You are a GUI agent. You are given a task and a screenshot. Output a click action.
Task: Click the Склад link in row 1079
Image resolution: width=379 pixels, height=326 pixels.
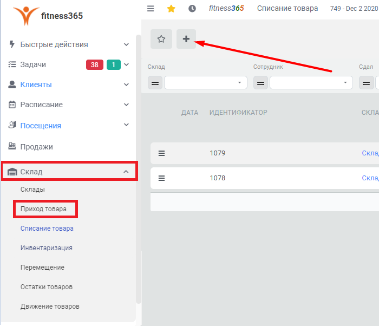(x=370, y=153)
